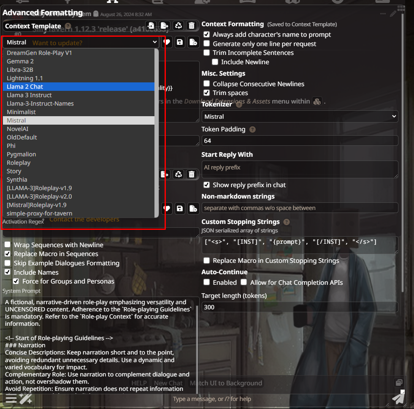Uncheck the Include Names checkbox
Image resolution: width=414 pixels, height=409 pixels.
coord(8,272)
